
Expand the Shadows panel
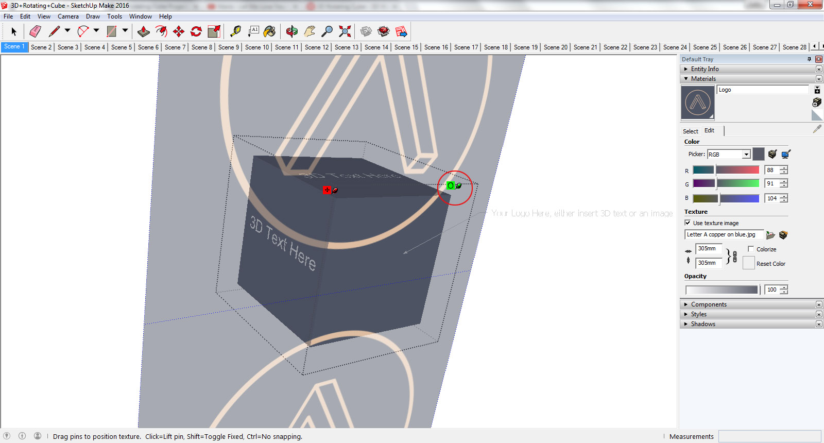pyautogui.click(x=702, y=324)
